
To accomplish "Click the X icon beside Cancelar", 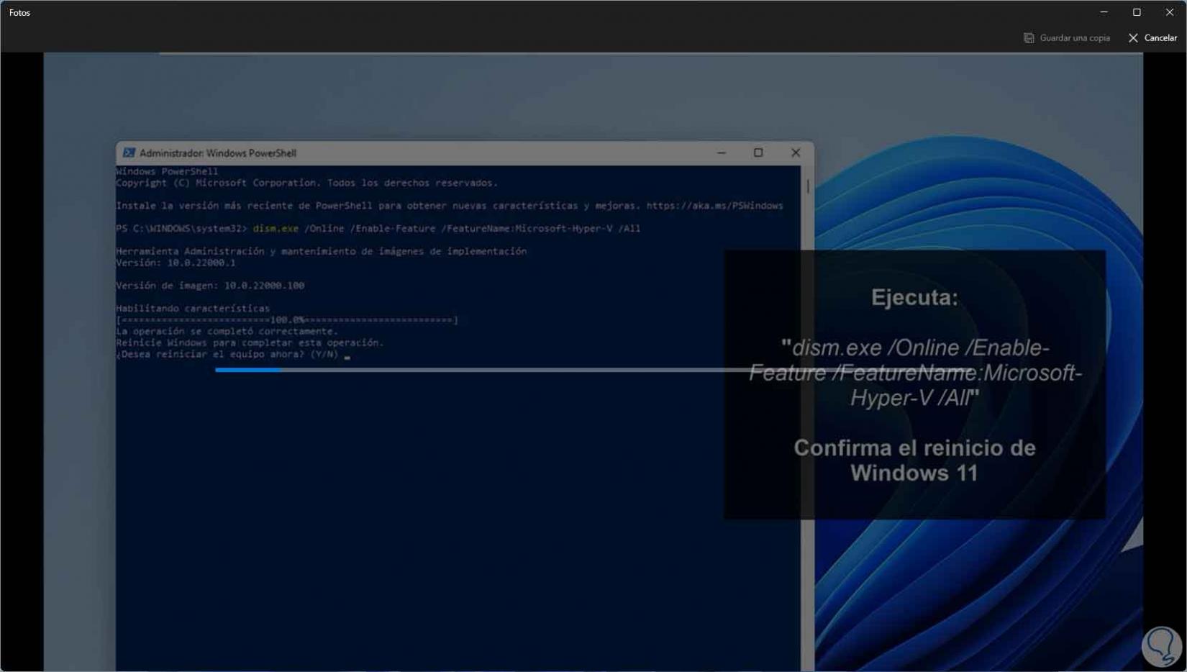I will click(x=1133, y=37).
